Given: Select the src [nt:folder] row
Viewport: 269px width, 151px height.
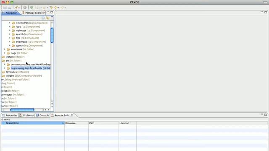Looking at the screenshot, I should 12,60.
